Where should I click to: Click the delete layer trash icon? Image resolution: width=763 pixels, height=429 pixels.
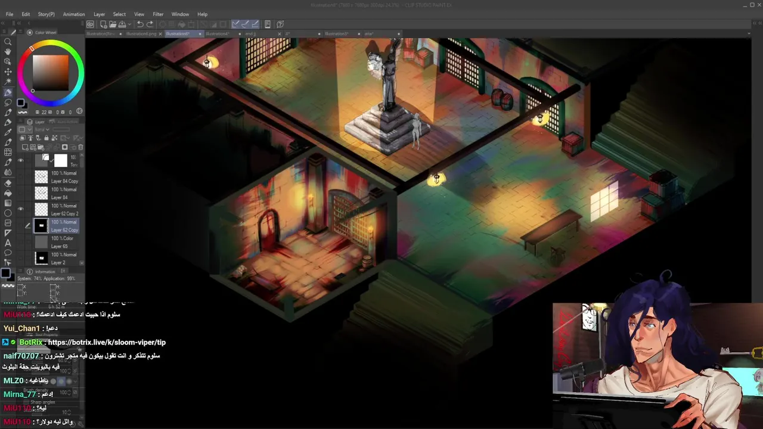(80, 147)
